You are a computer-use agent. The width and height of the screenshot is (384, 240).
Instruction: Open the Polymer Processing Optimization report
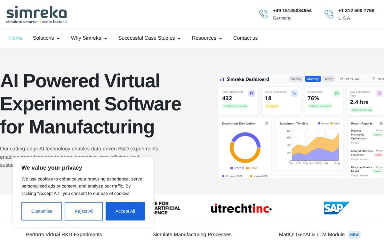tap(367, 137)
